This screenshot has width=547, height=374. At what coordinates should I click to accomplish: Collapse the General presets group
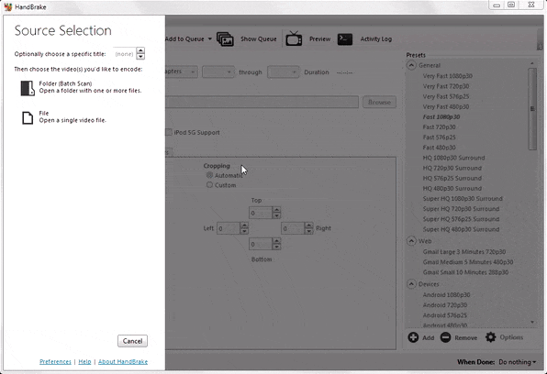[x=412, y=65]
